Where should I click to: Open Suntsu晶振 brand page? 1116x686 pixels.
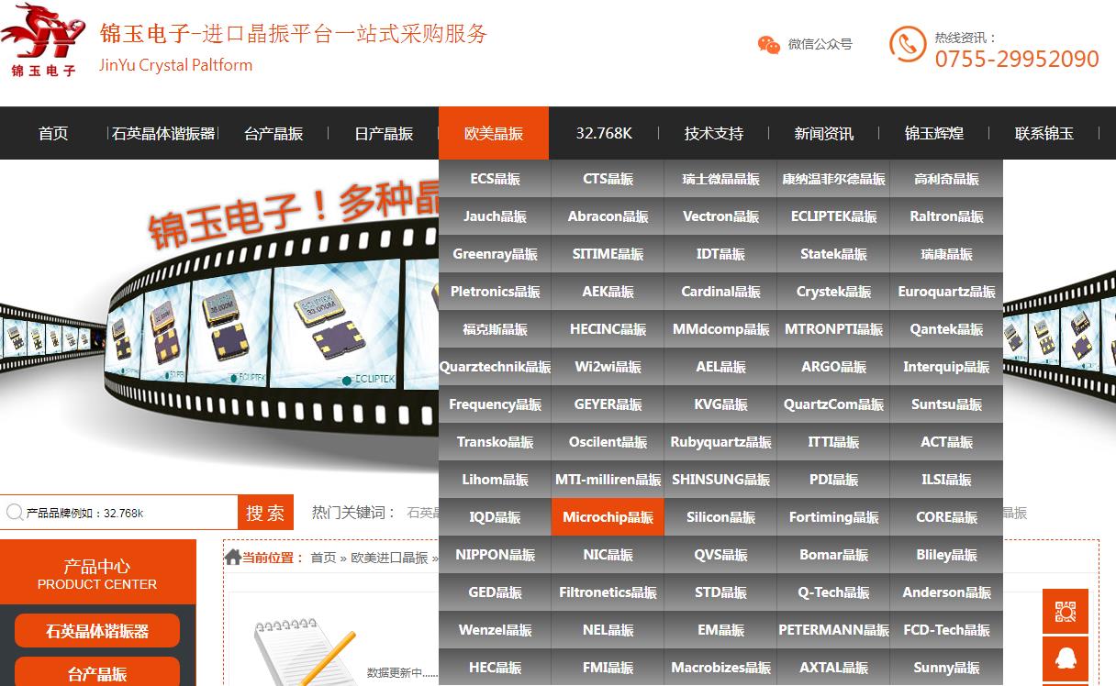coord(946,404)
